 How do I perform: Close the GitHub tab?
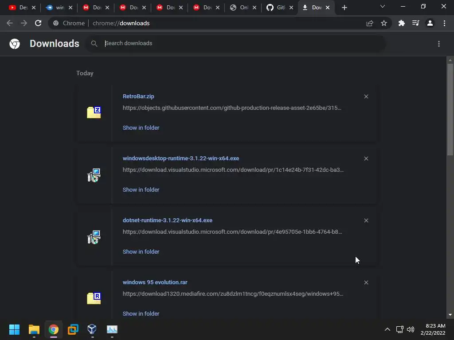[291, 8]
